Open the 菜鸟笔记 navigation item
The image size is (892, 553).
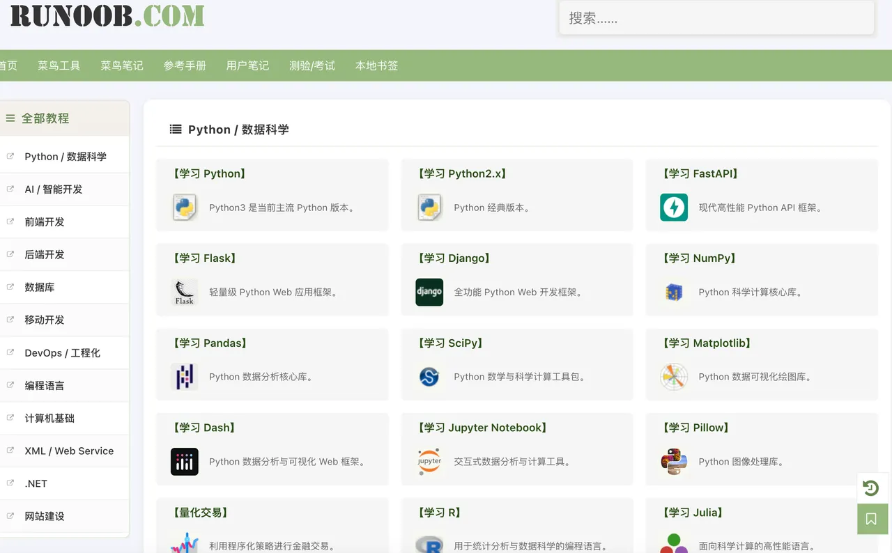click(x=122, y=65)
